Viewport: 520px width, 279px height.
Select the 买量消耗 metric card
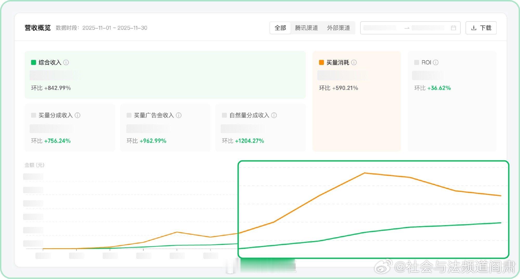(x=357, y=101)
